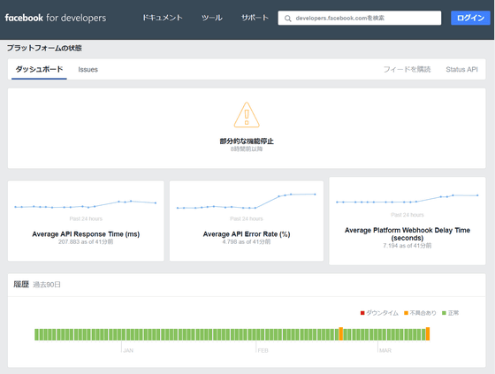Click the FEB marker on the timeline
This screenshot has height=374, width=495.
click(x=263, y=351)
